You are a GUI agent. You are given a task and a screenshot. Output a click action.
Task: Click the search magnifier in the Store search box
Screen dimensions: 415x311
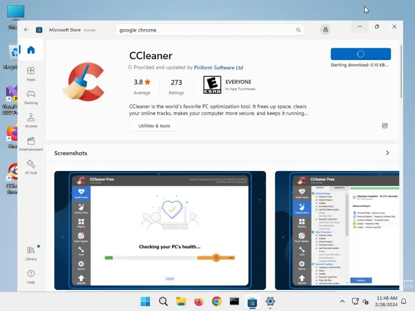coord(298,30)
